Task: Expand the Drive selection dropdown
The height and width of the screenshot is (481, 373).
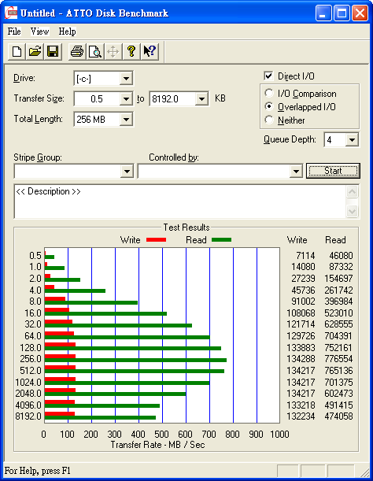Action: pos(126,78)
